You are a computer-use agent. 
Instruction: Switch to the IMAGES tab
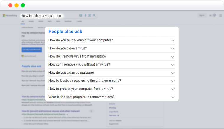point(31,22)
